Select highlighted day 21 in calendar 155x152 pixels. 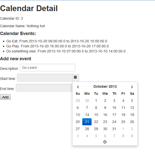(87, 122)
